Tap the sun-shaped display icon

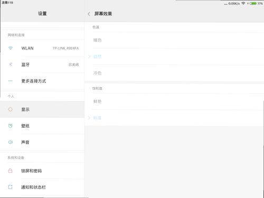coord(11,109)
